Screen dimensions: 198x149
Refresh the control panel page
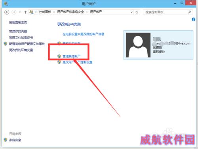(x=137, y=12)
